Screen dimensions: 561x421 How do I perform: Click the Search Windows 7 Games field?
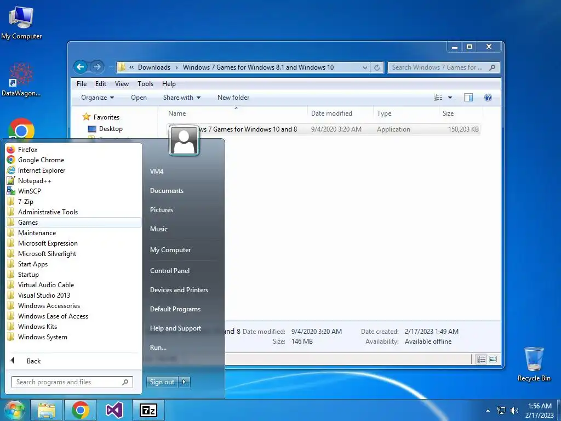click(x=444, y=67)
